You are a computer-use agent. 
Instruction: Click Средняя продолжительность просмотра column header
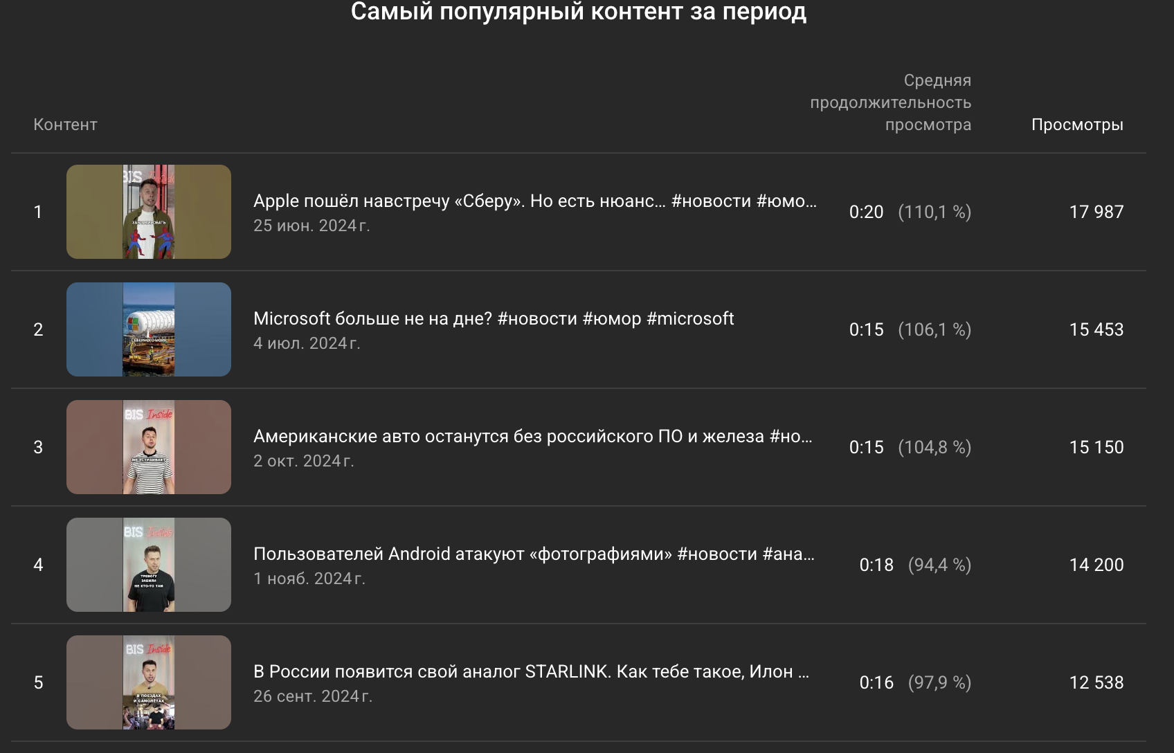tap(891, 102)
